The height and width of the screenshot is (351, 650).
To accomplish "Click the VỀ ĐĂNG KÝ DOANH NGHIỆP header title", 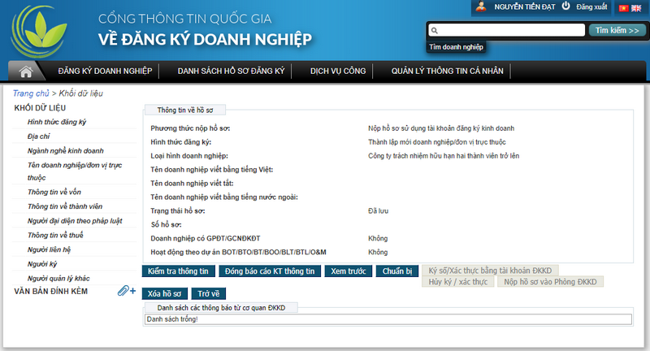I will pos(205,39).
